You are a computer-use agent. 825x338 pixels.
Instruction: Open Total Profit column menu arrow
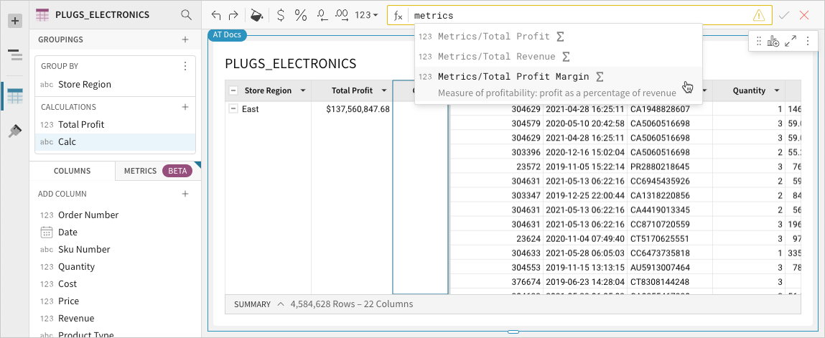(384, 91)
